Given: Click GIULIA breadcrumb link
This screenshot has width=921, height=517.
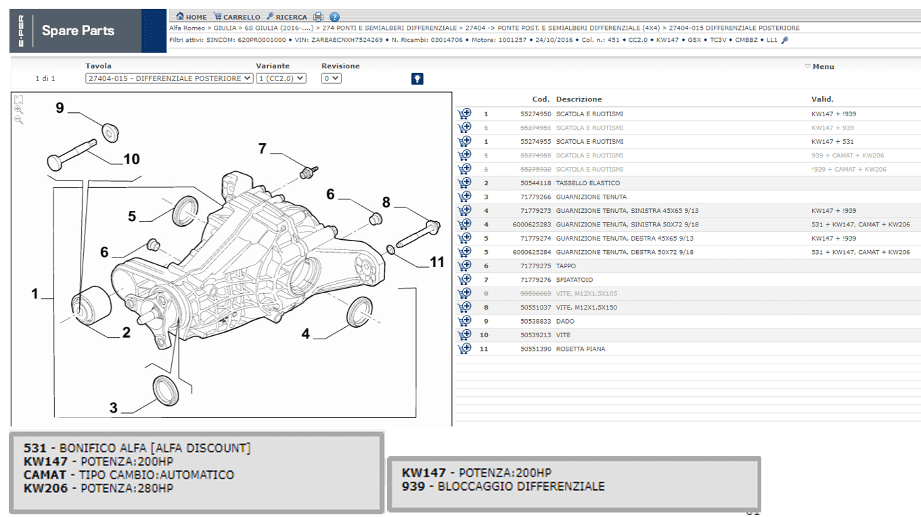Looking at the screenshot, I should (x=225, y=28).
